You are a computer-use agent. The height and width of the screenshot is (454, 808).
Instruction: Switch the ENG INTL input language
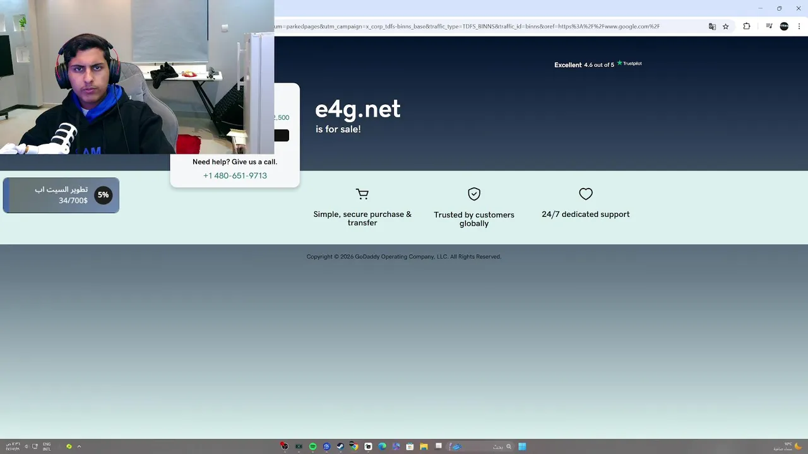coord(47,446)
